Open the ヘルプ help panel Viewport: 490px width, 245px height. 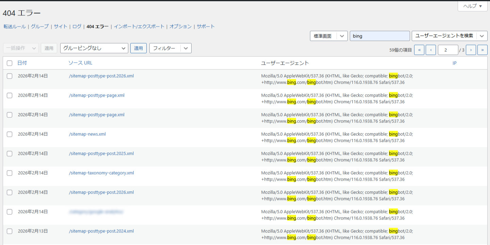[x=472, y=6]
